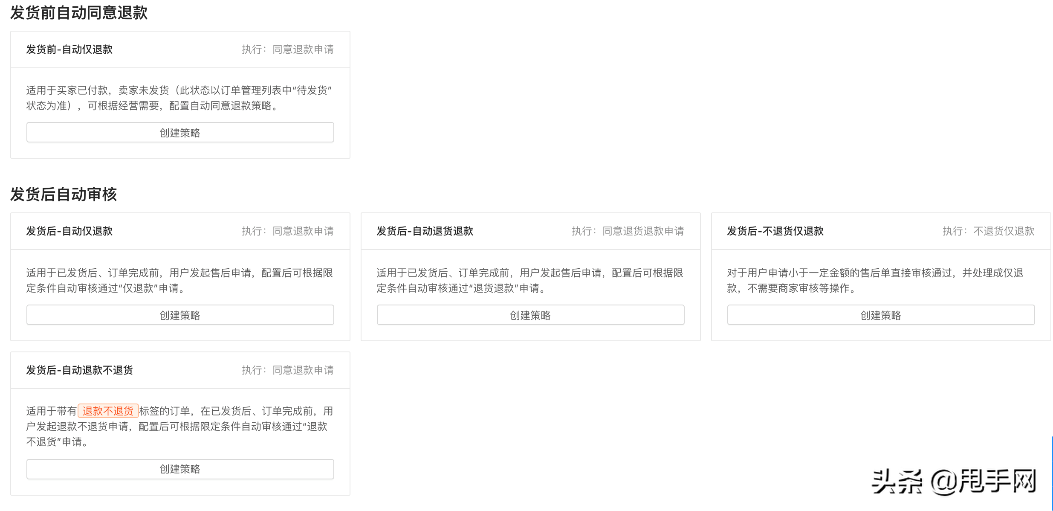Click description starting 适用于买家已付款
Viewport: 1053px width, 511px height.
[x=179, y=98]
